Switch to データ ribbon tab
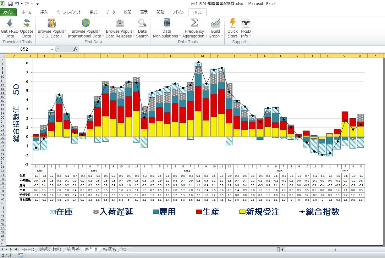This screenshot has height=258, width=385. (x=111, y=12)
